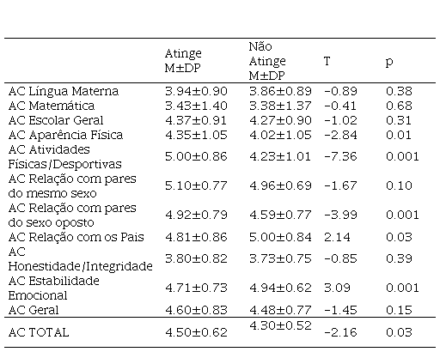The image size is (440, 352).
Task: Select the AC Geral row label
Action: [x=34, y=310]
